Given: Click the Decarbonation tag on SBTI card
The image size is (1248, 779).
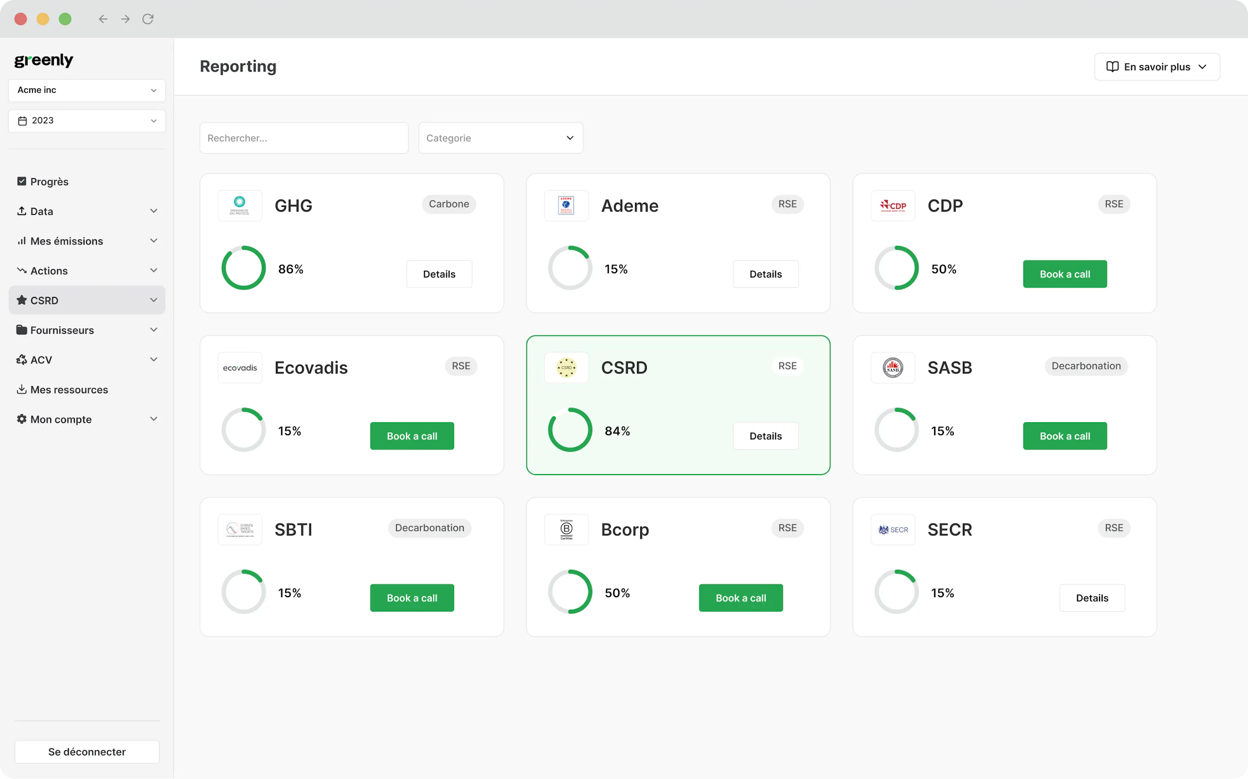Looking at the screenshot, I should [429, 528].
